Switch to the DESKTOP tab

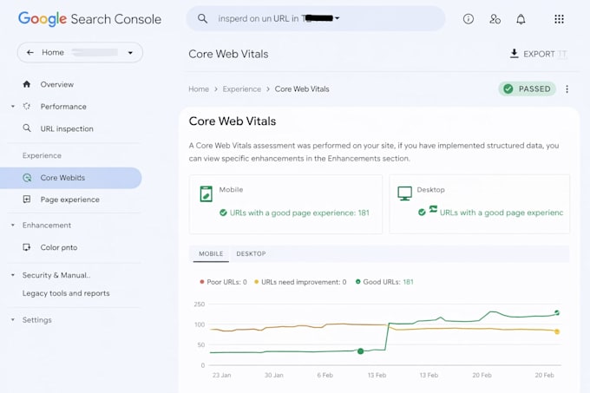[251, 254]
